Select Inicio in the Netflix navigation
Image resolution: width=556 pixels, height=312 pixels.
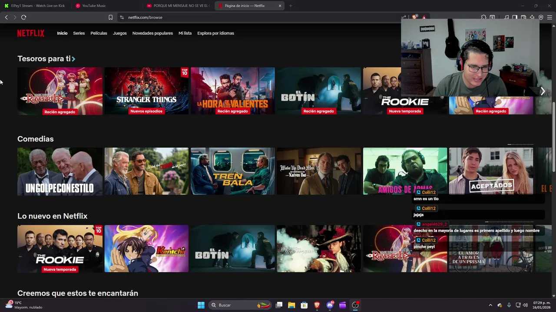click(62, 33)
